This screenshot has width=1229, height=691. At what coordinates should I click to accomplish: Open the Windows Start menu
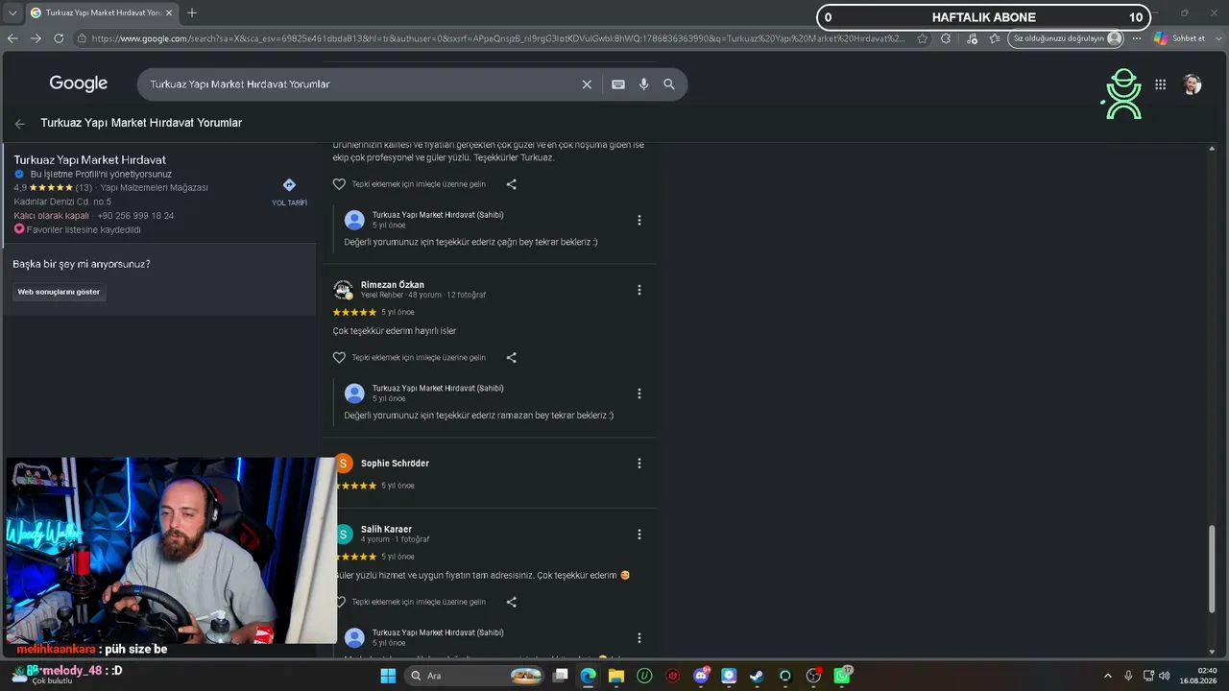[388, 676]
